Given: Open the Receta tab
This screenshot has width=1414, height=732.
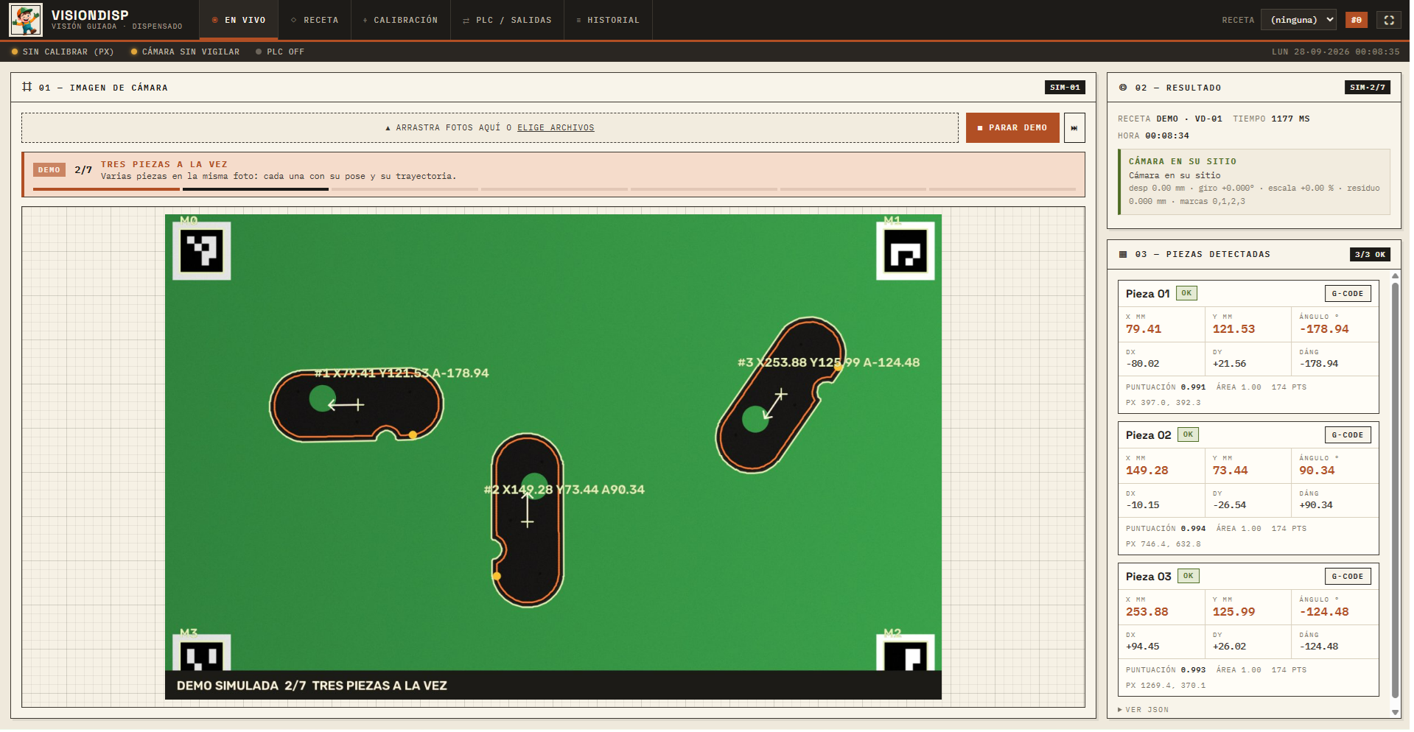Looking at the screenshot, I should click(315, 20).
